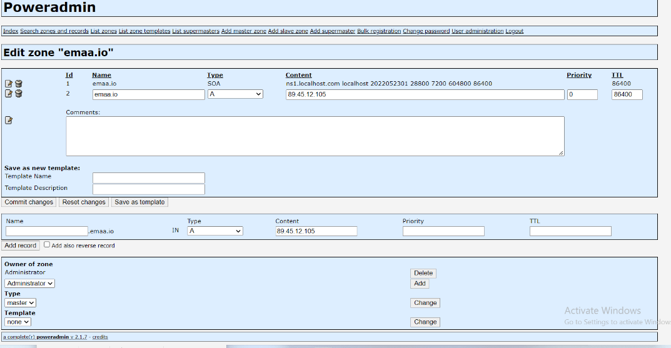This screenshot has width=671, height=348.
Task: Open 'List zones' in navigation menu
Action: (x=103, y=31)
